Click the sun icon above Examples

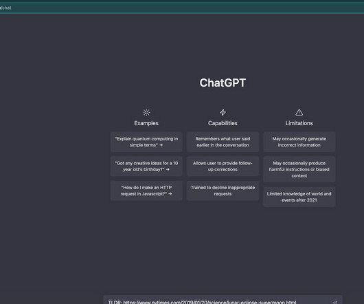(x=146, y=113)
